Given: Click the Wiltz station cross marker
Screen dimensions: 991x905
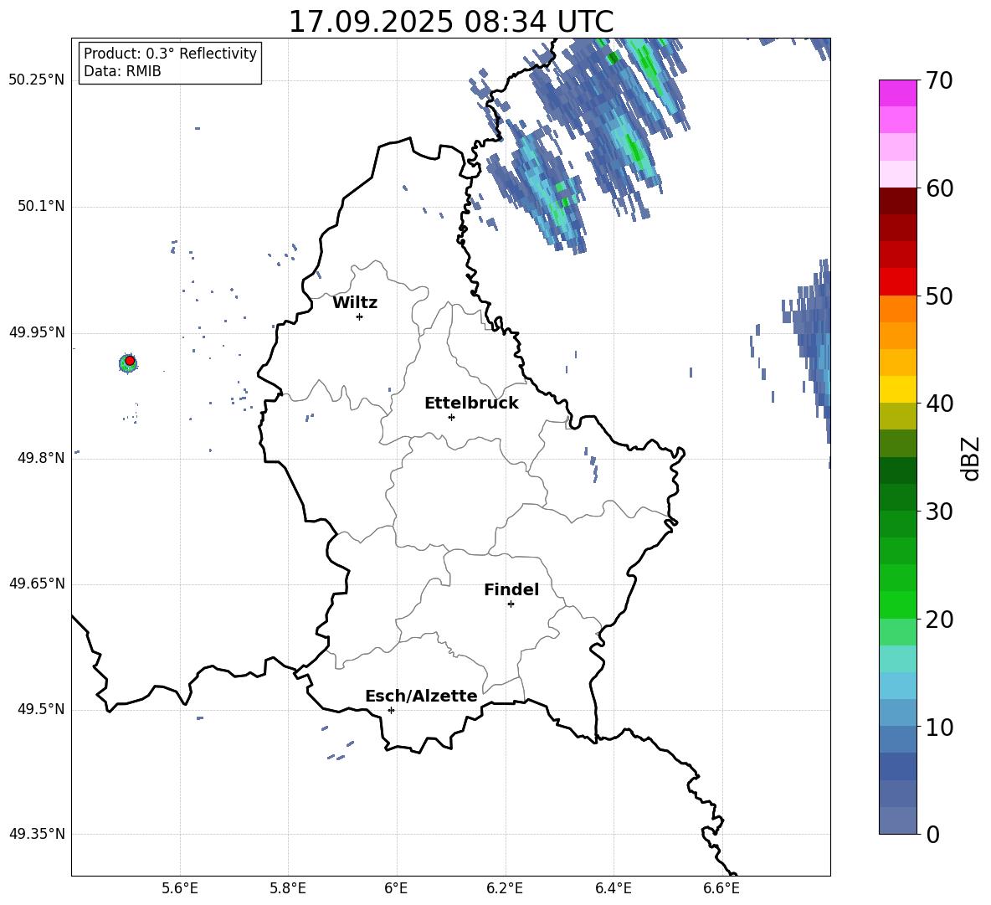Looking at the screenshot, I should [359, 316].
